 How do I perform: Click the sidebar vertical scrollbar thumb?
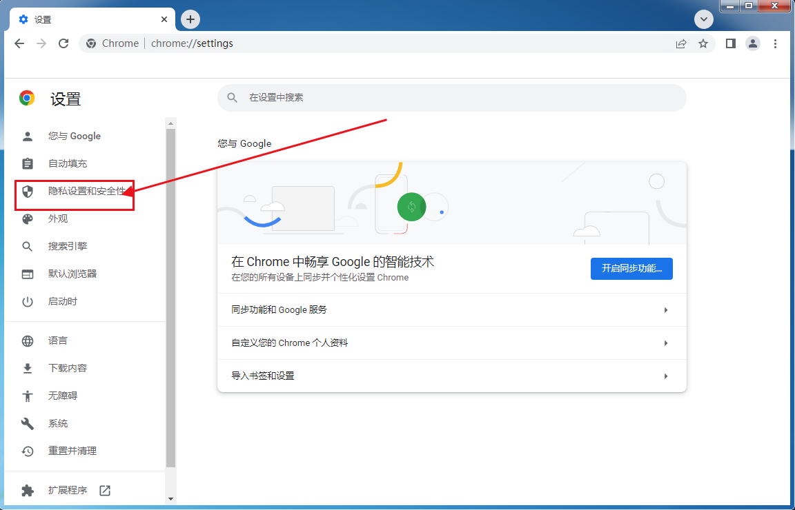click(170, 298)
